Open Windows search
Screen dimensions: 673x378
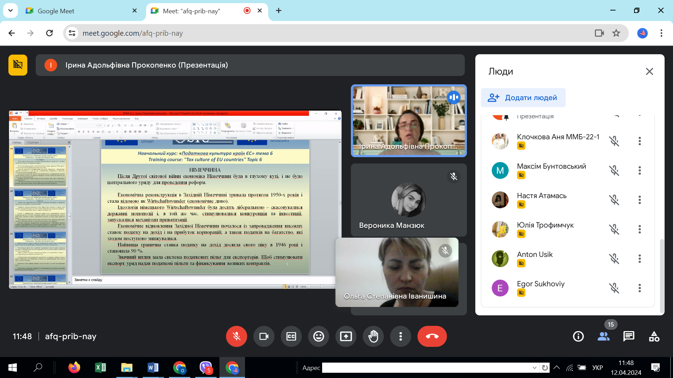coord(38,367)
